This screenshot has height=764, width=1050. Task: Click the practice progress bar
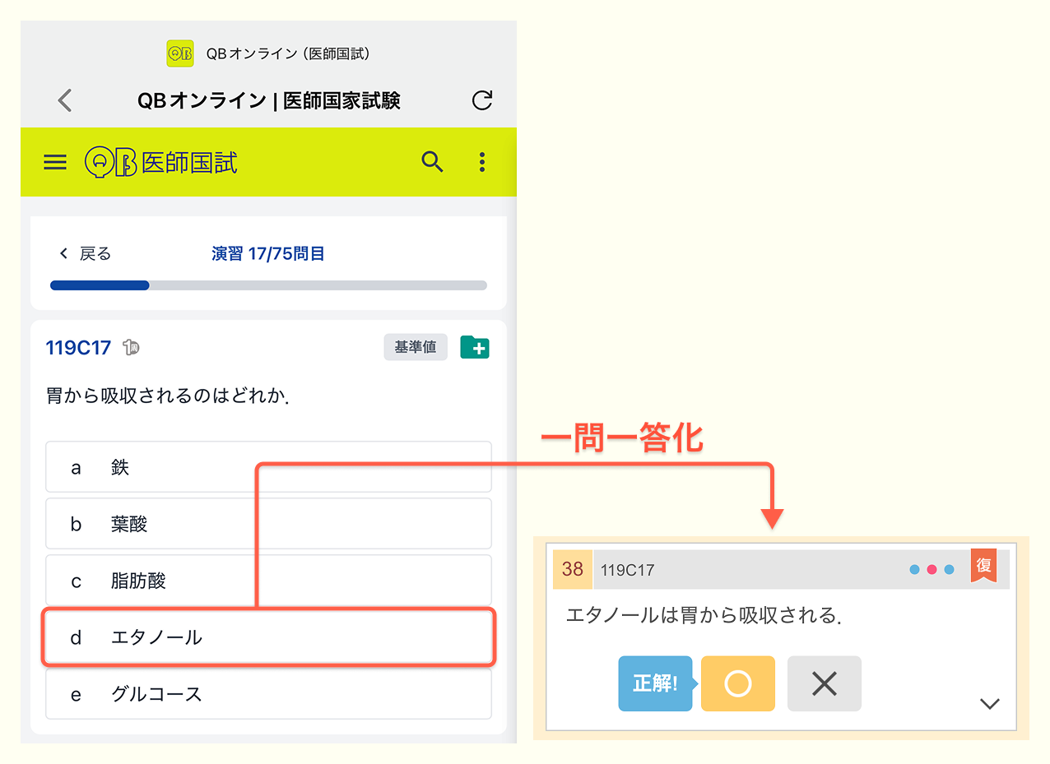point(268,285)
